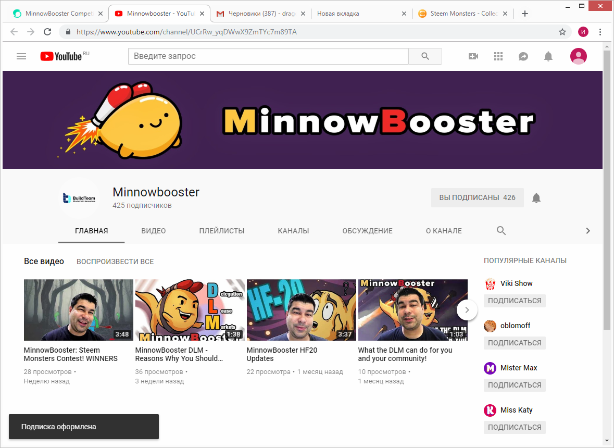Expand more channel tabs with right chevron

coord(588,231)
